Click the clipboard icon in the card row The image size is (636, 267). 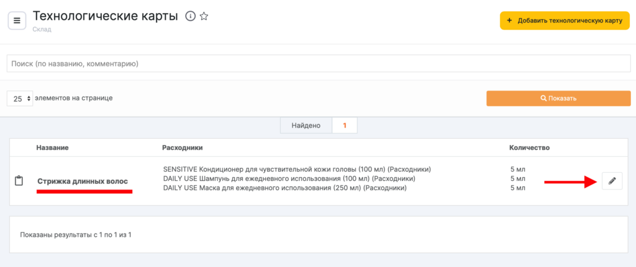coord(19,181)
